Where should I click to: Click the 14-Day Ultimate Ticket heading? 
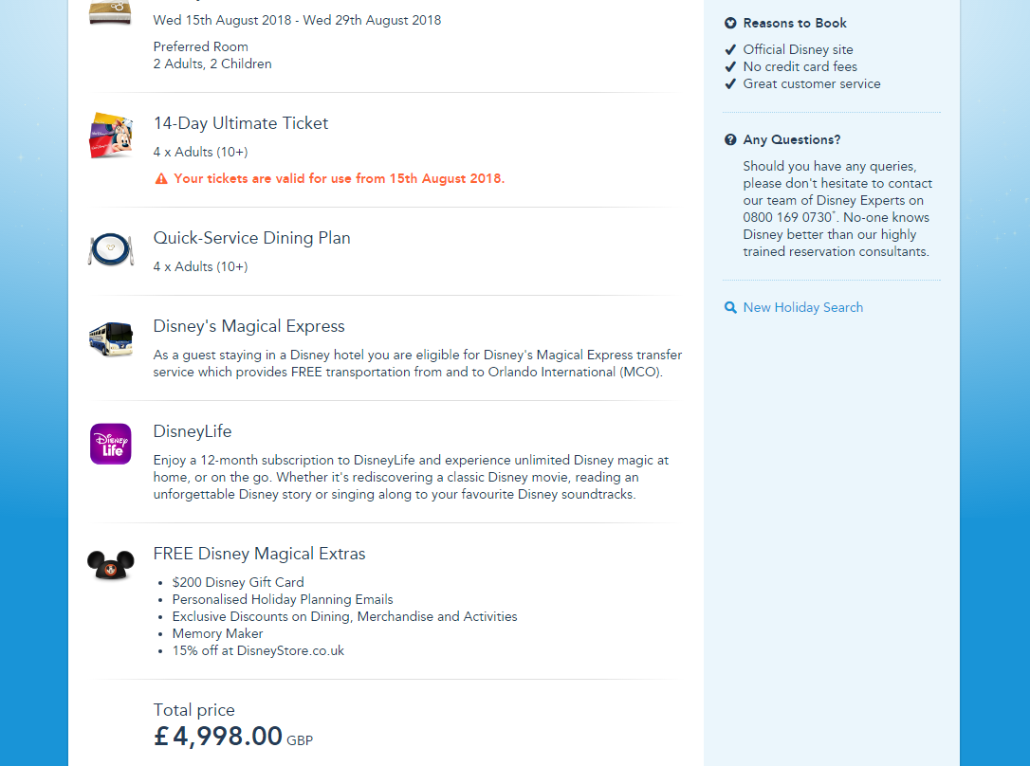pyautogui.click(x=241, y=123)
